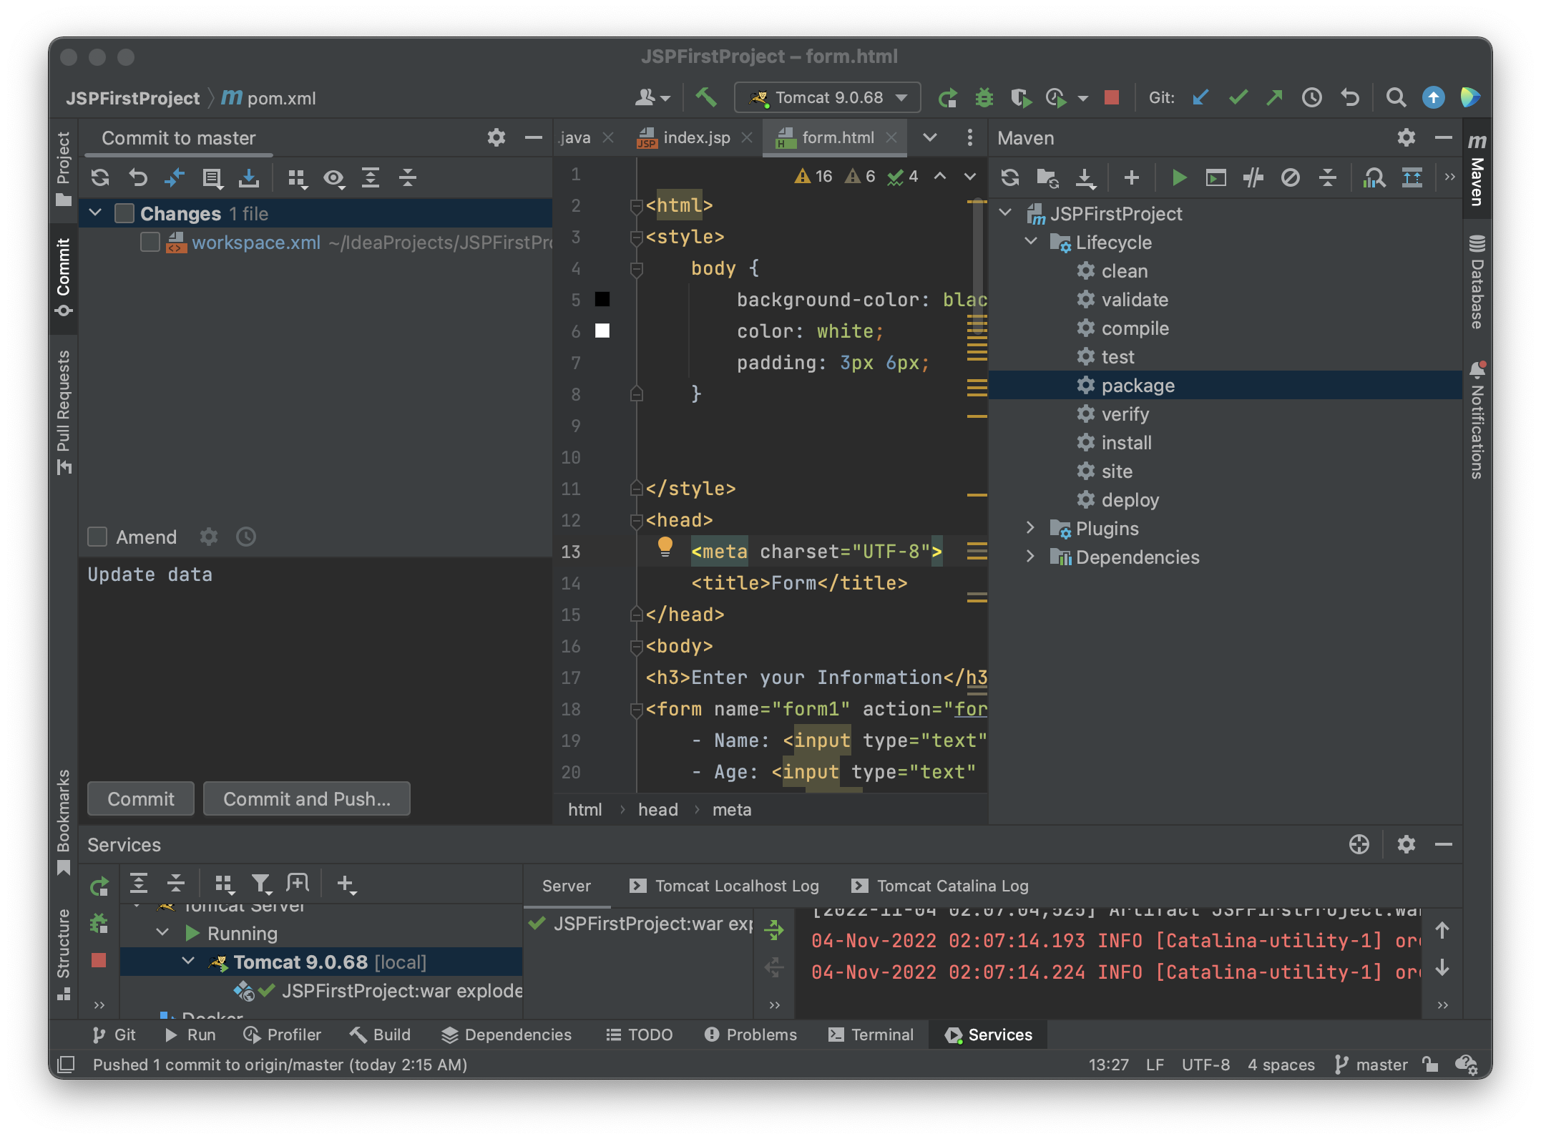Open the Terminal tool window
The height and width of the screenshot is (1139, 1541).
point(871,1035)
